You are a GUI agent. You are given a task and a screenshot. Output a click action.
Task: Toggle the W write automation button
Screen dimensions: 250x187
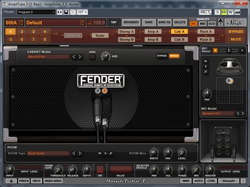[230, 12]
